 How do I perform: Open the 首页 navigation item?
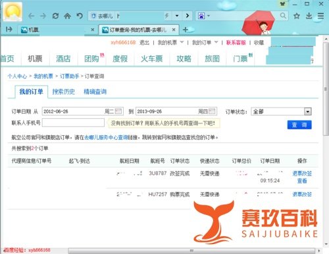[x=7, y=59]
